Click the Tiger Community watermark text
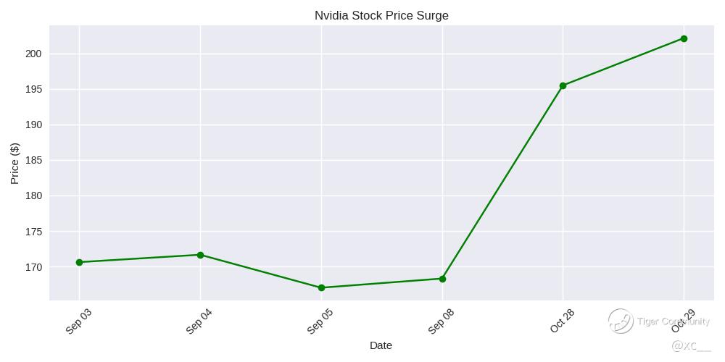 point(673,321)
